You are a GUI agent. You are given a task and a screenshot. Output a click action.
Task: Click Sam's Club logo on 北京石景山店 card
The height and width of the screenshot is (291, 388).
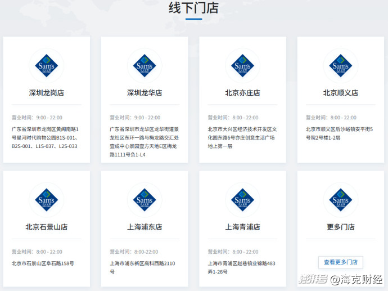tap(47, 200)
